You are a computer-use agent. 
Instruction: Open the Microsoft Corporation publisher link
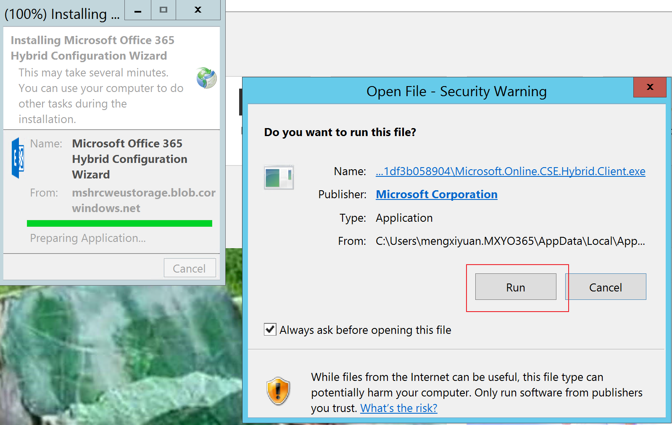[437, 194]
